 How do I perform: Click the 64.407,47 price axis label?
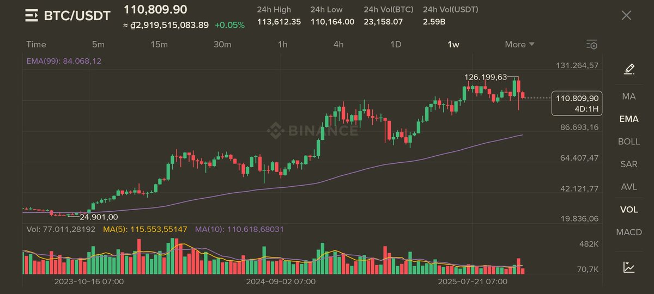(579, 158)
